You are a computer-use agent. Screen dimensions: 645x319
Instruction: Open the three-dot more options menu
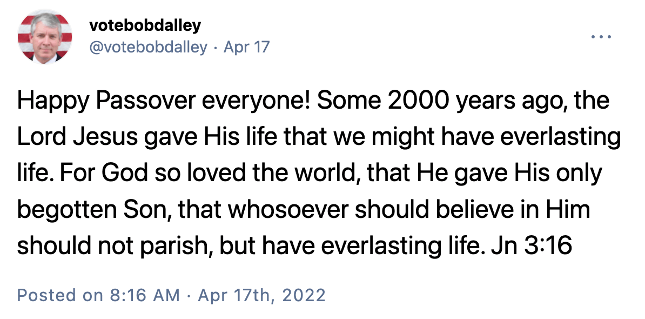pyautogui.click(x=601, y=37)
